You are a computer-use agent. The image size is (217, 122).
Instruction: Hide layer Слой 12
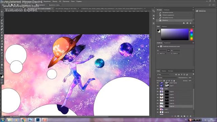(x=158, y=100)
